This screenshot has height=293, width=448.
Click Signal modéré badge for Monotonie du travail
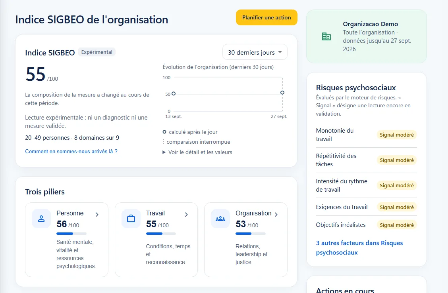[x=397, y=135]
